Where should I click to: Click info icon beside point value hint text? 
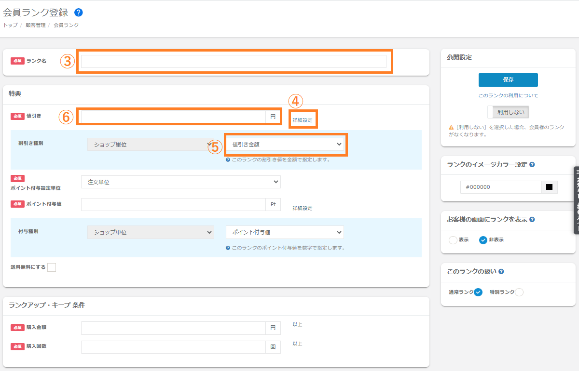point(228,248)
